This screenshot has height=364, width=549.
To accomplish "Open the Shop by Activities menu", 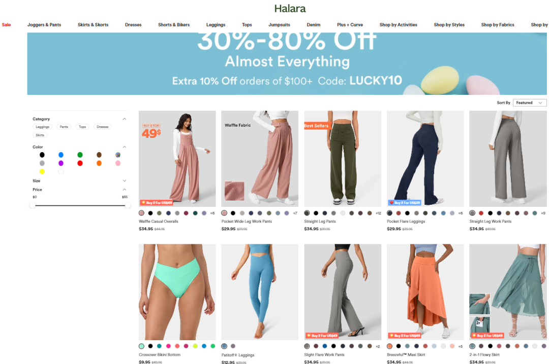I will pos(399,25).
